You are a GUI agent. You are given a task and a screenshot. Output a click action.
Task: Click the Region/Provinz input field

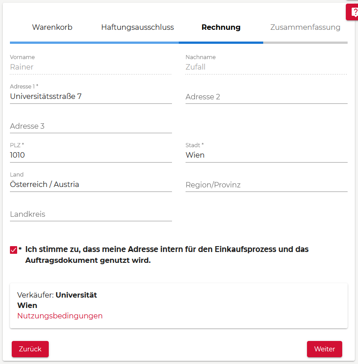point(266,185)
